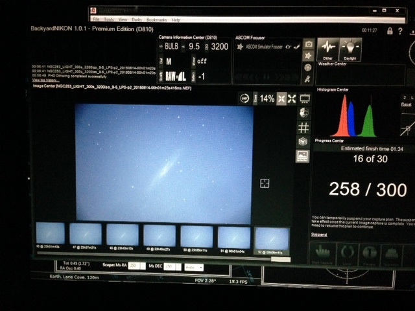415x311 pixels.
Task: Toggle the crosshair reticle in image area
Action: pyautogui.click(x=265, y=183)
